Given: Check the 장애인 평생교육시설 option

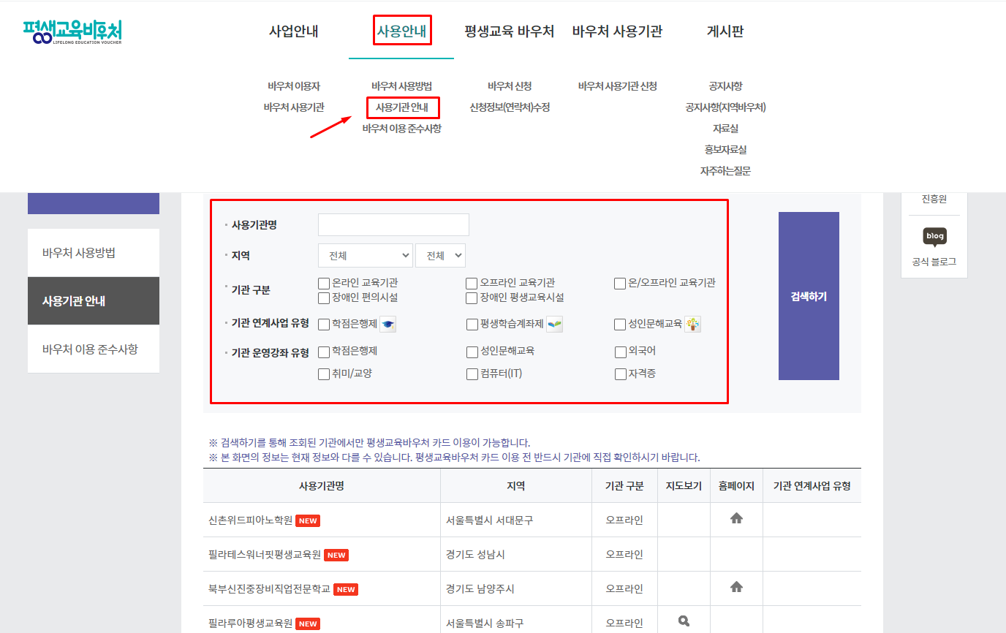Looking at the screenshot, I should tap(472, 297).
